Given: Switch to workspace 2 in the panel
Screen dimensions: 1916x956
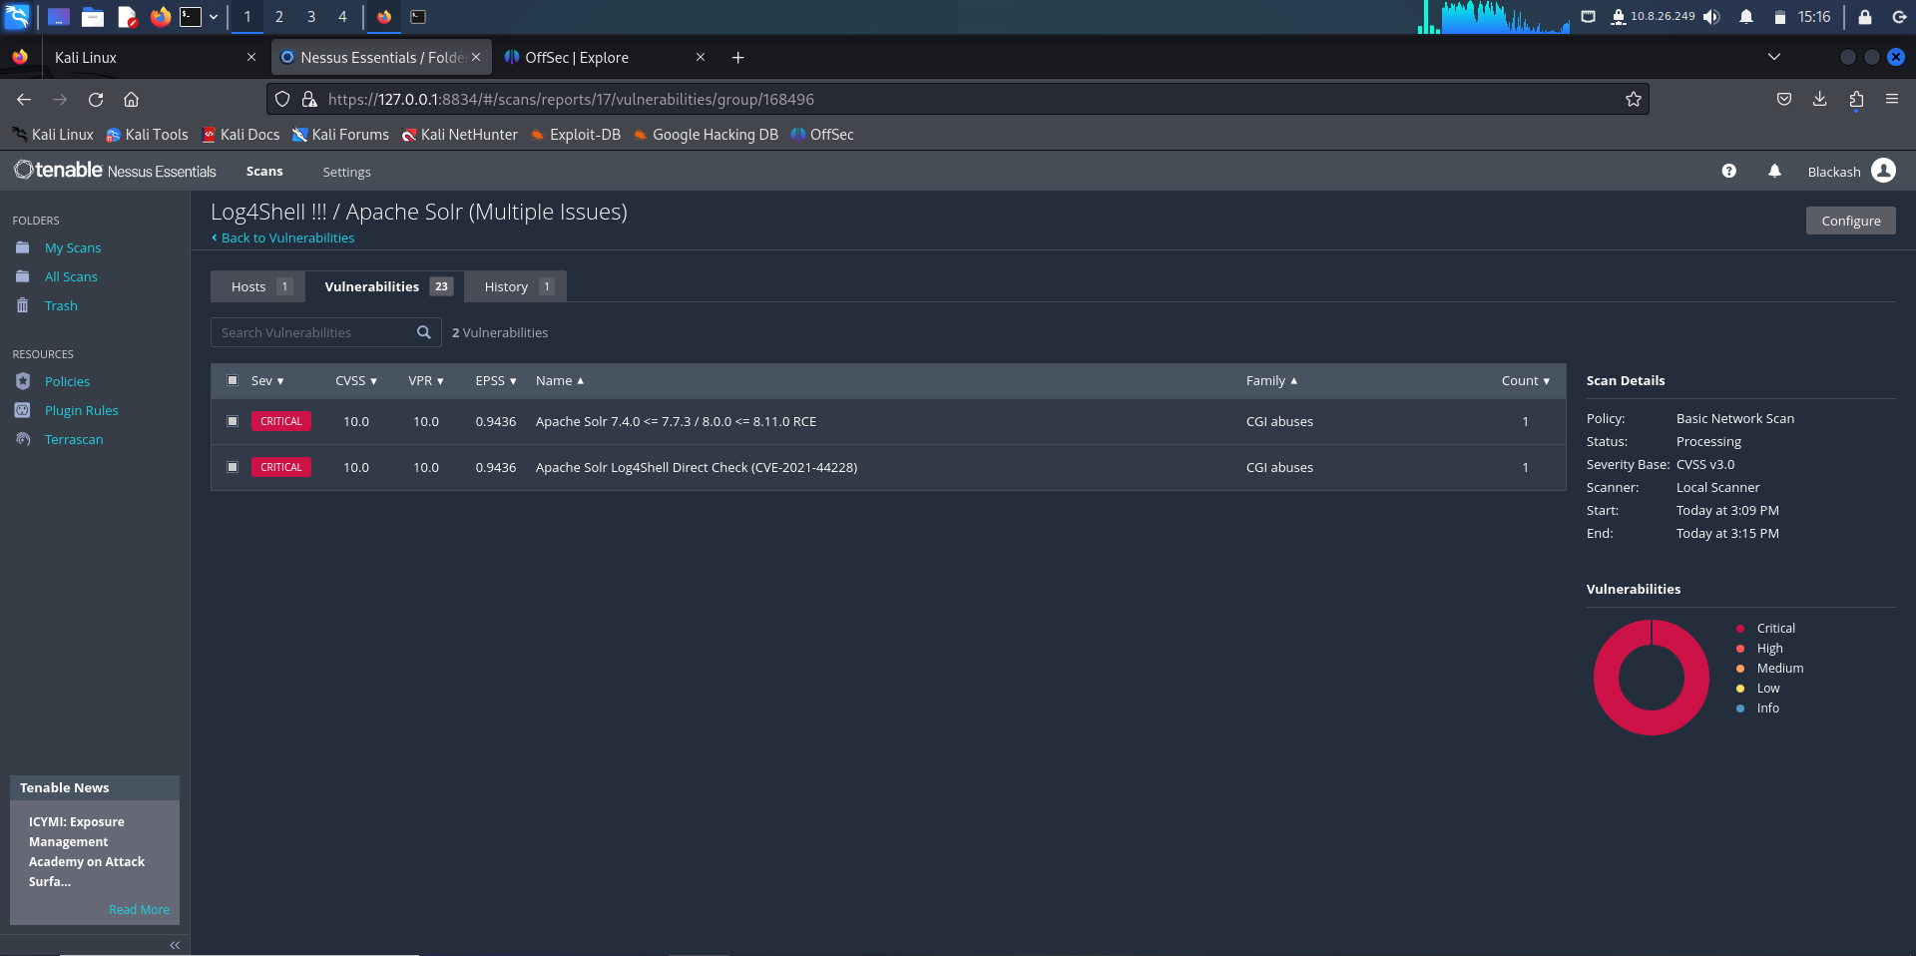Looking at the screenshot, I should tap(279, 17).
